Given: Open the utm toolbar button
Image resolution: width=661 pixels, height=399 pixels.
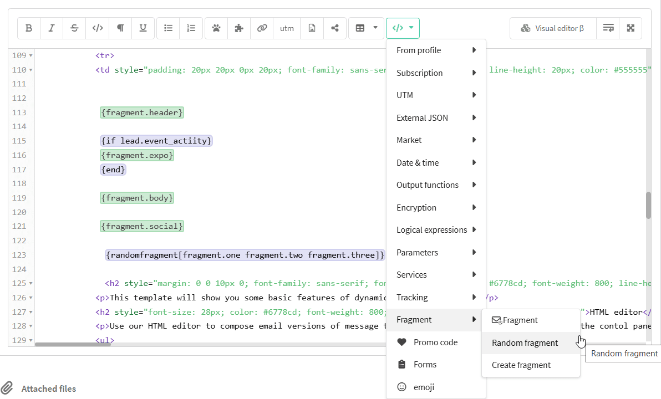Looking at the screenshot, I should click(287, 28).
